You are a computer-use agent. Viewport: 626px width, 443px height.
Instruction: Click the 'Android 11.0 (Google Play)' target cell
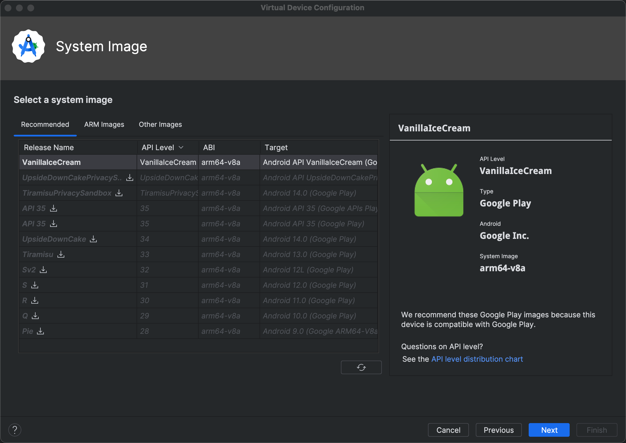319,300
